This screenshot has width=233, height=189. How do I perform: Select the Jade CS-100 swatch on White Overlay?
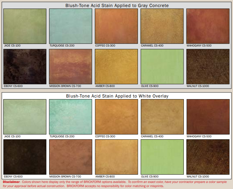[25, 117]
